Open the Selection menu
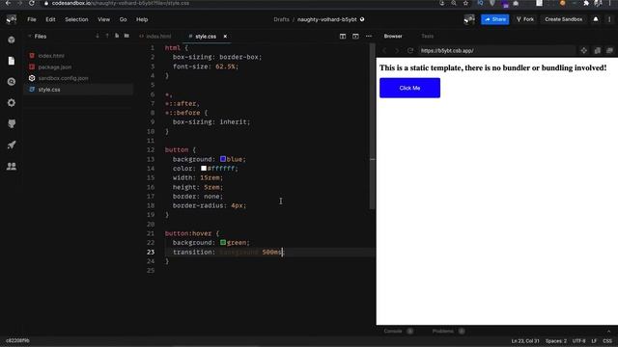 (76, 19)
